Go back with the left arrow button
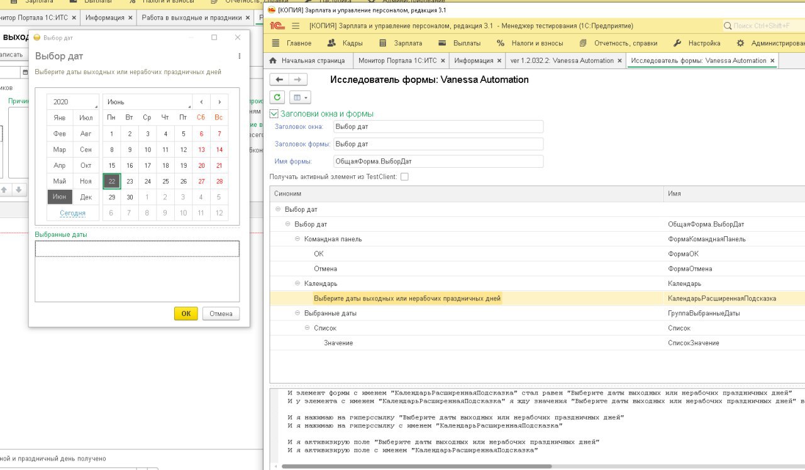The width and height of the screenshot is (805, 470). [279, 80]
